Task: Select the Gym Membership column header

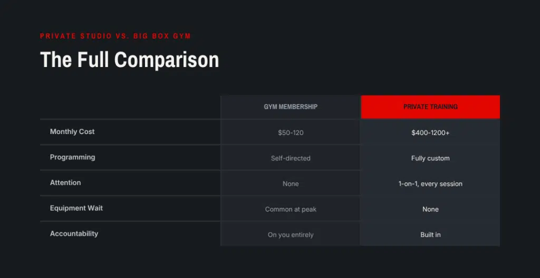Action: coord(291,107)
